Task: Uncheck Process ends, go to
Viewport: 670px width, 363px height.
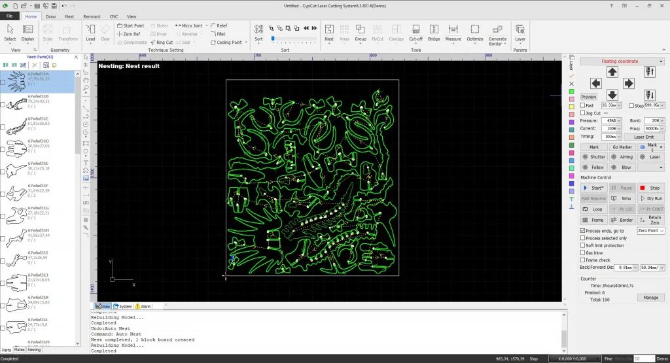Action: (x=583, y=231)
